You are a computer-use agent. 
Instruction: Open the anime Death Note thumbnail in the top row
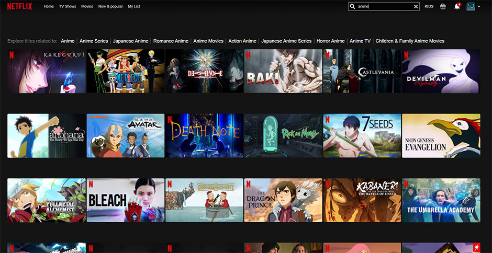(204, 71)
